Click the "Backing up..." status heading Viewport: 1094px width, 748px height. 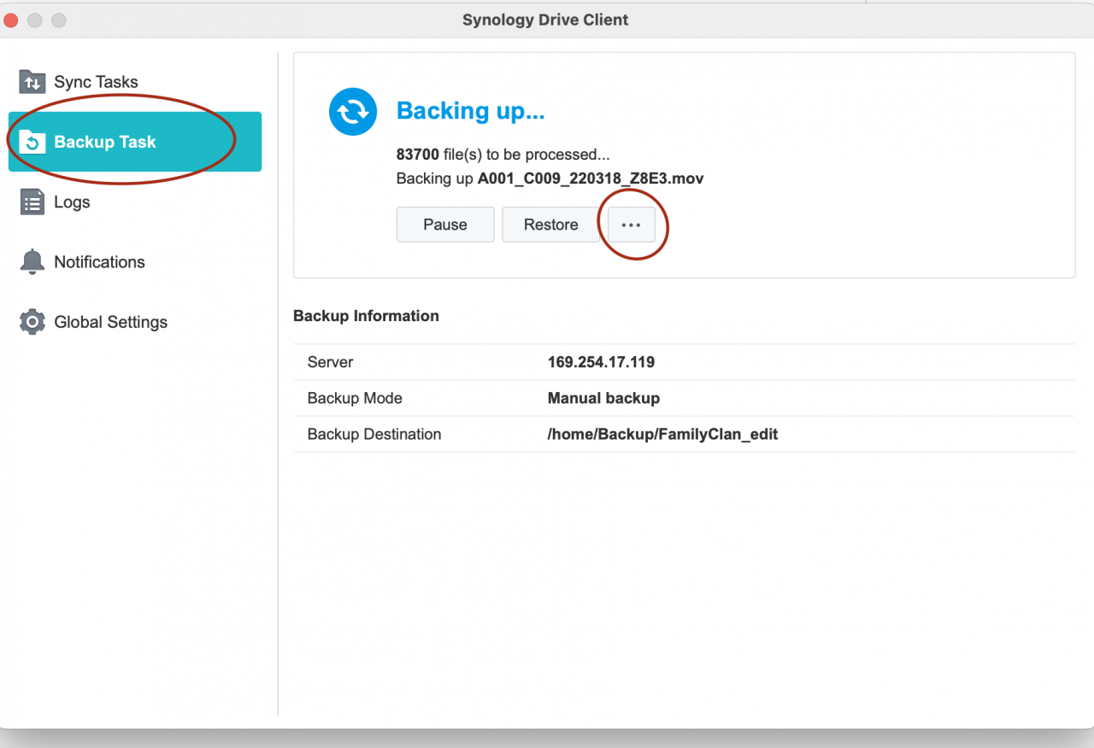470,111
